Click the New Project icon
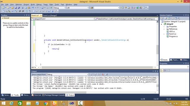 click(4, 8)
